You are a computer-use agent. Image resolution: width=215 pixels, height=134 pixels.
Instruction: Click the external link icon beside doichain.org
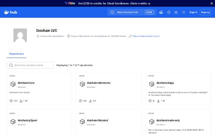[158, 36]
